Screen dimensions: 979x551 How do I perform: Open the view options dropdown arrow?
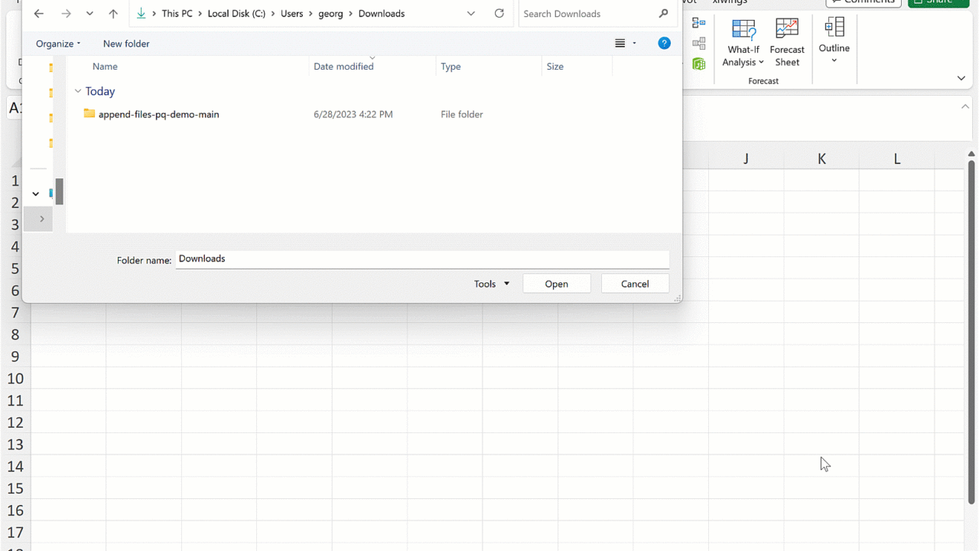click(634, 44)
